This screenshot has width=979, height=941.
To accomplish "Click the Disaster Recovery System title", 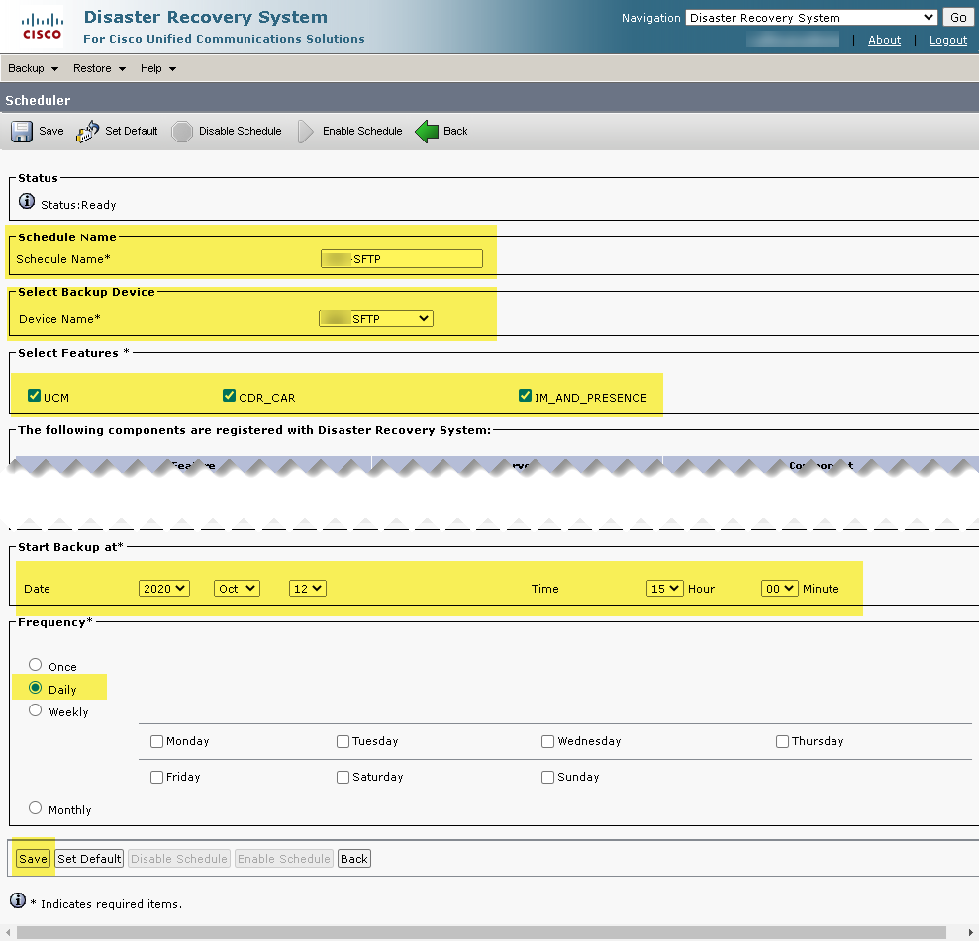I will (206, 17).
